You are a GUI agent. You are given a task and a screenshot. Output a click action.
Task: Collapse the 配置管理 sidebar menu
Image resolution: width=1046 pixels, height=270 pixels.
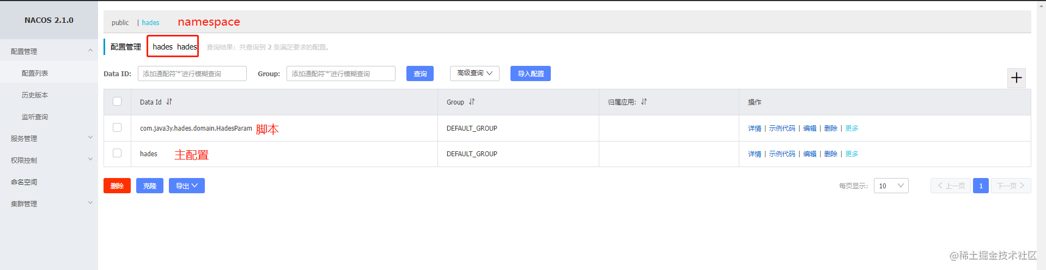(49, 51)
